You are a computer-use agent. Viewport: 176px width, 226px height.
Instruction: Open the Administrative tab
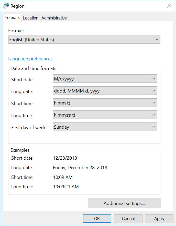54,18
